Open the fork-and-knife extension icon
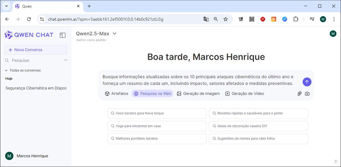The width and height of the screenshot is (341, 167). click(241, 19)
